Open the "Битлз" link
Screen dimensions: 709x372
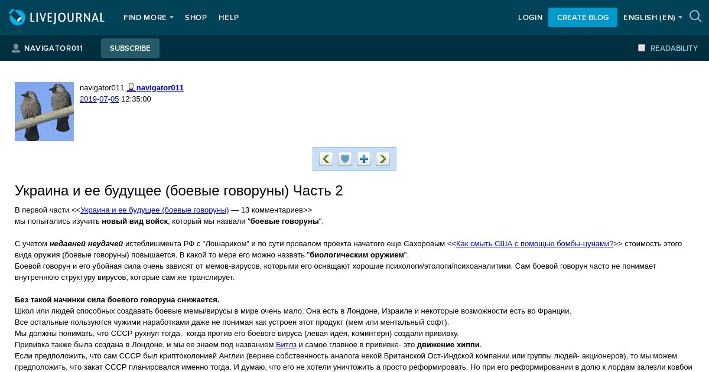pos(286,344)
